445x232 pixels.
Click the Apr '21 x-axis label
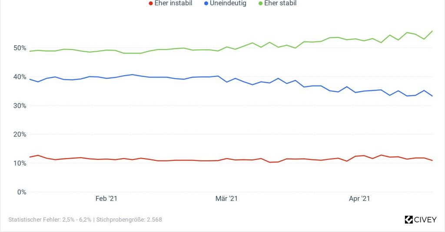tap(359, 199)
